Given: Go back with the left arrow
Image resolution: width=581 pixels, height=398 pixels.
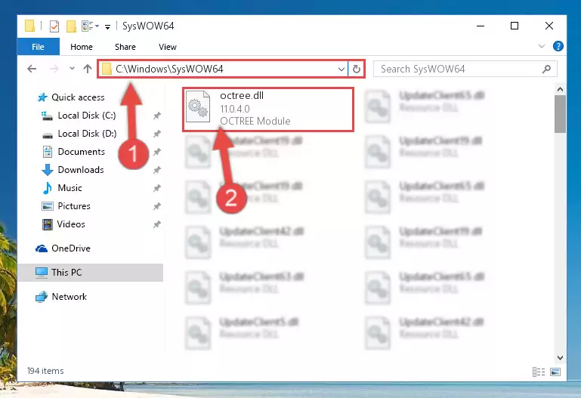Looking at the screenshot, I should point(32,69).
